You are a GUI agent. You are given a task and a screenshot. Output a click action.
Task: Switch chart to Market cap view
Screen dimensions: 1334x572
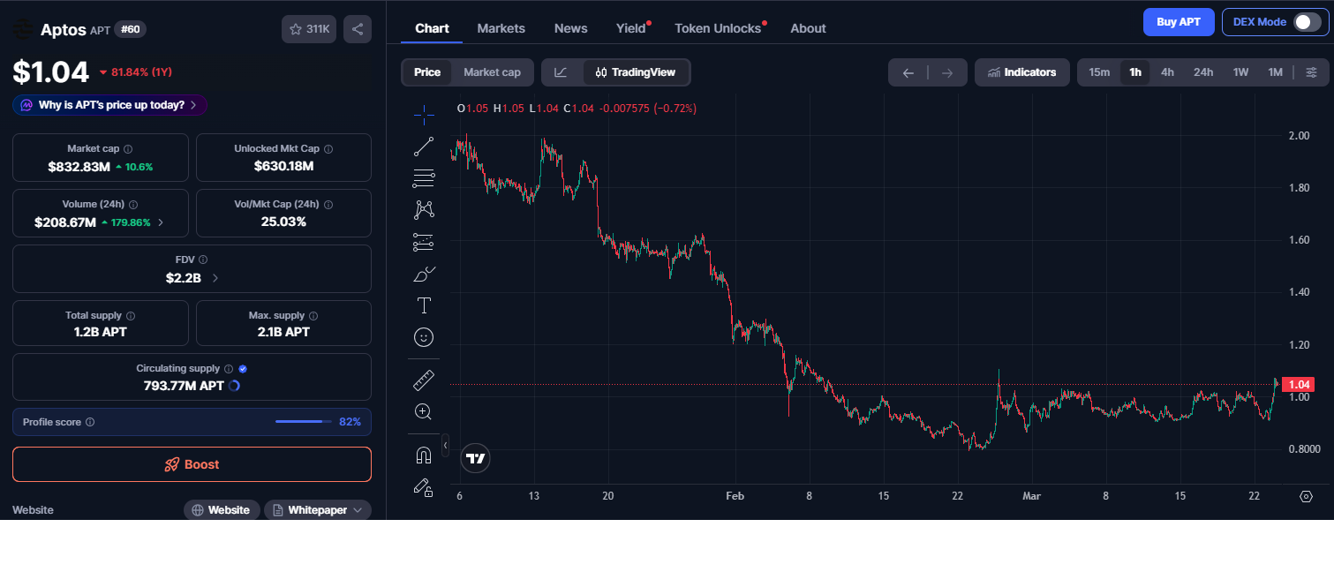(x=492, y=72)
